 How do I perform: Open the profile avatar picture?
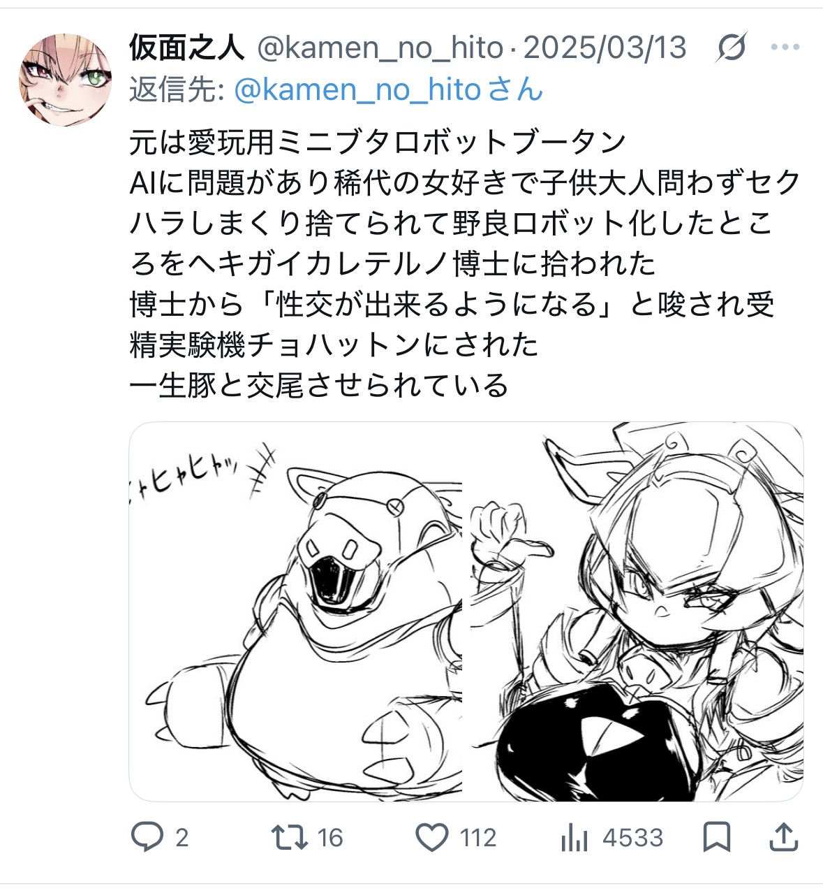coord(65,80)
